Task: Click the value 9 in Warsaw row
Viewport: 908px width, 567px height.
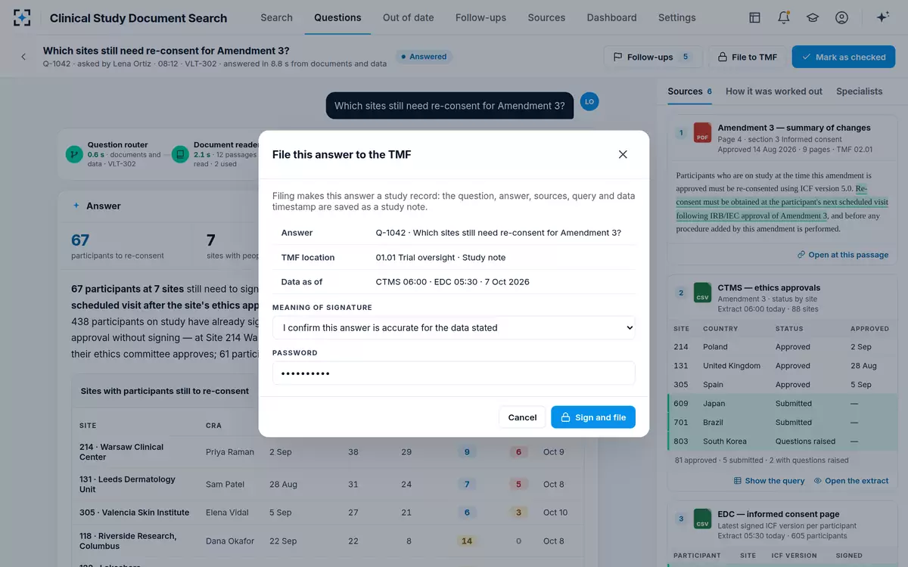Action: pos(467,452)
